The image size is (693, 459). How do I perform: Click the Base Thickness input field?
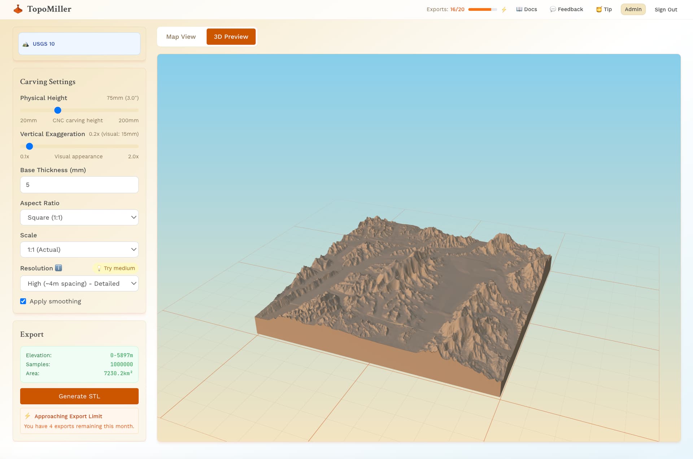(x=79, y=185)
